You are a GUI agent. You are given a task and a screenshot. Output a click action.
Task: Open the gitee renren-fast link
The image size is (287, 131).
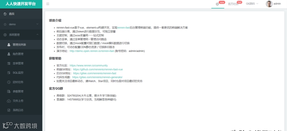click(95, 73)
